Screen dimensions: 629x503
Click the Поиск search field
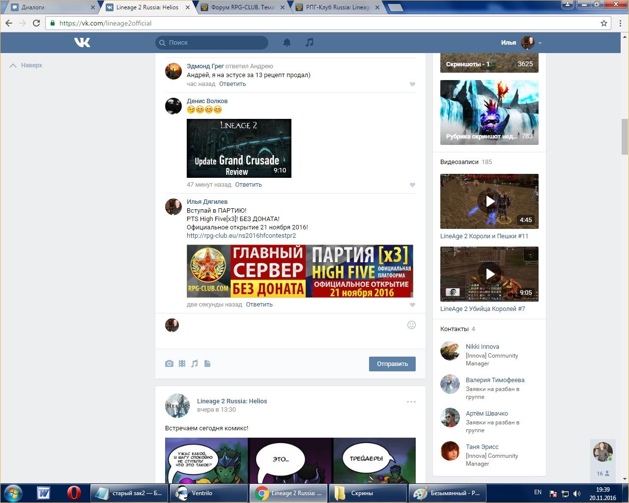[x=212, y=43]
